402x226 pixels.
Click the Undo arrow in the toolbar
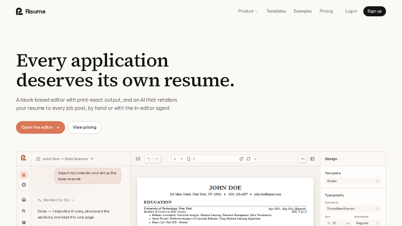click(x=149, y=159)
